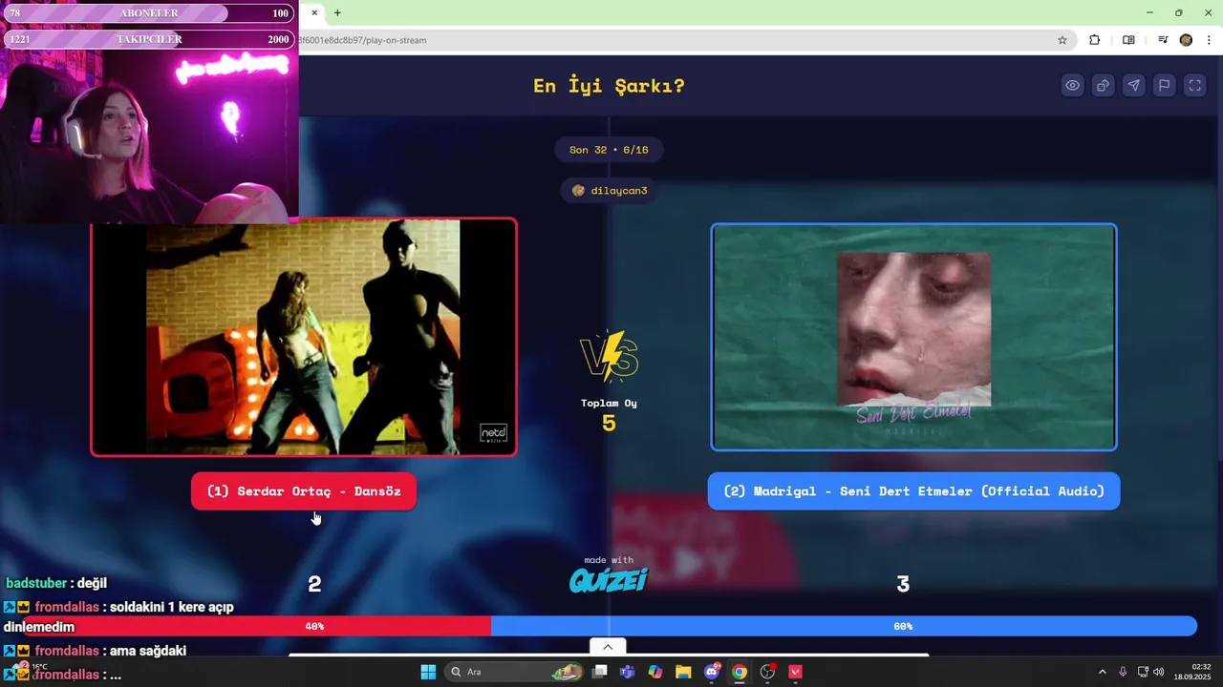Bookmark this page with the star icon
1223x687 pixels.
(1062, 40)
